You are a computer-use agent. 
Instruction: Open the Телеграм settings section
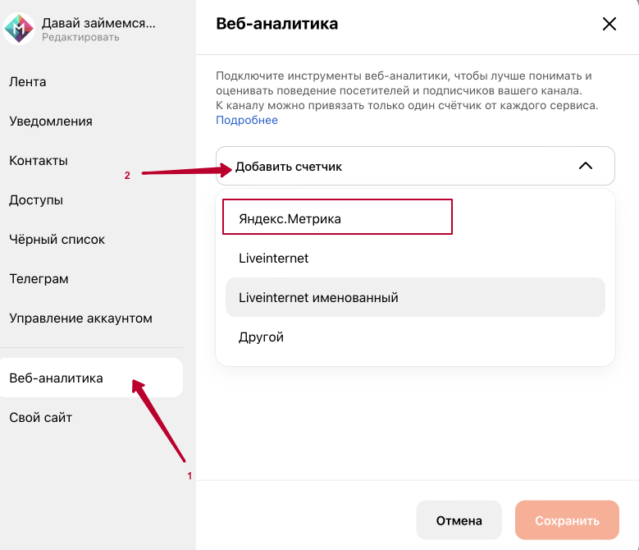(38, 279)
